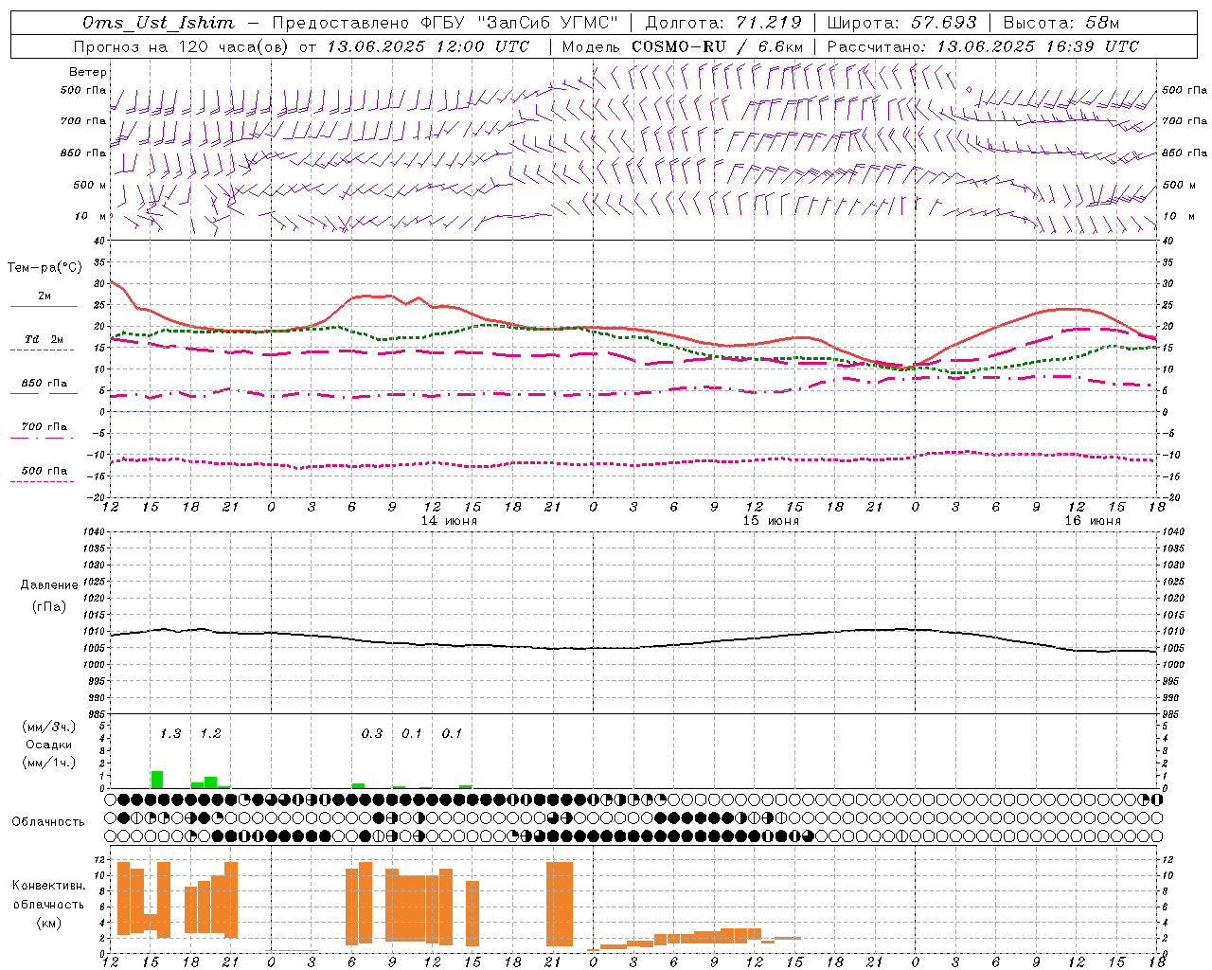
Task: Click the (мм/3ч.) precipitation unit label
Action: coord(49,727)
